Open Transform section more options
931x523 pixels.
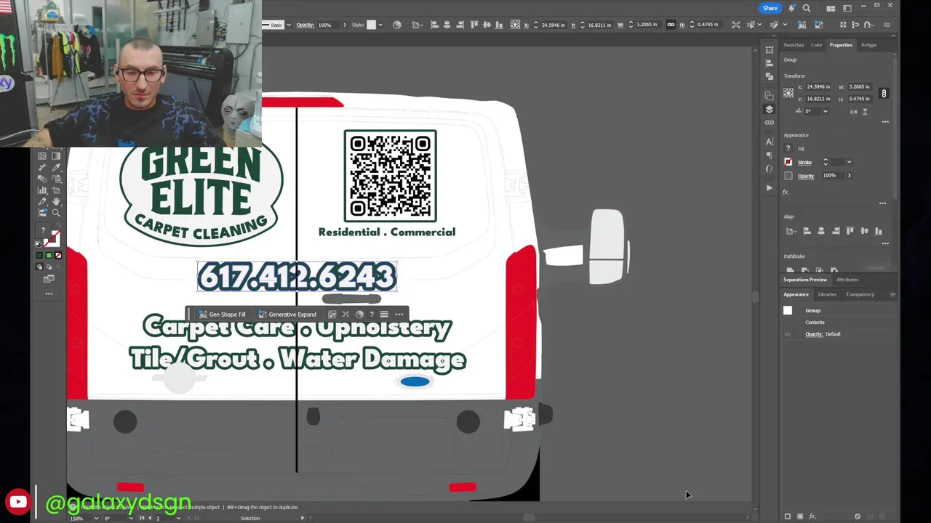coord(885,122)
